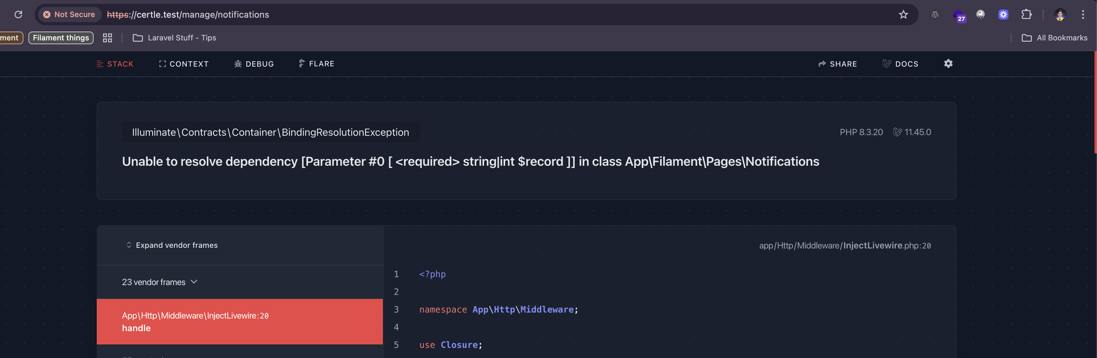Viewport: 1097px width, 358px height.
Task: Click the Not Secure site info badge
Action: pyautogui.click(x=69, y=15)
